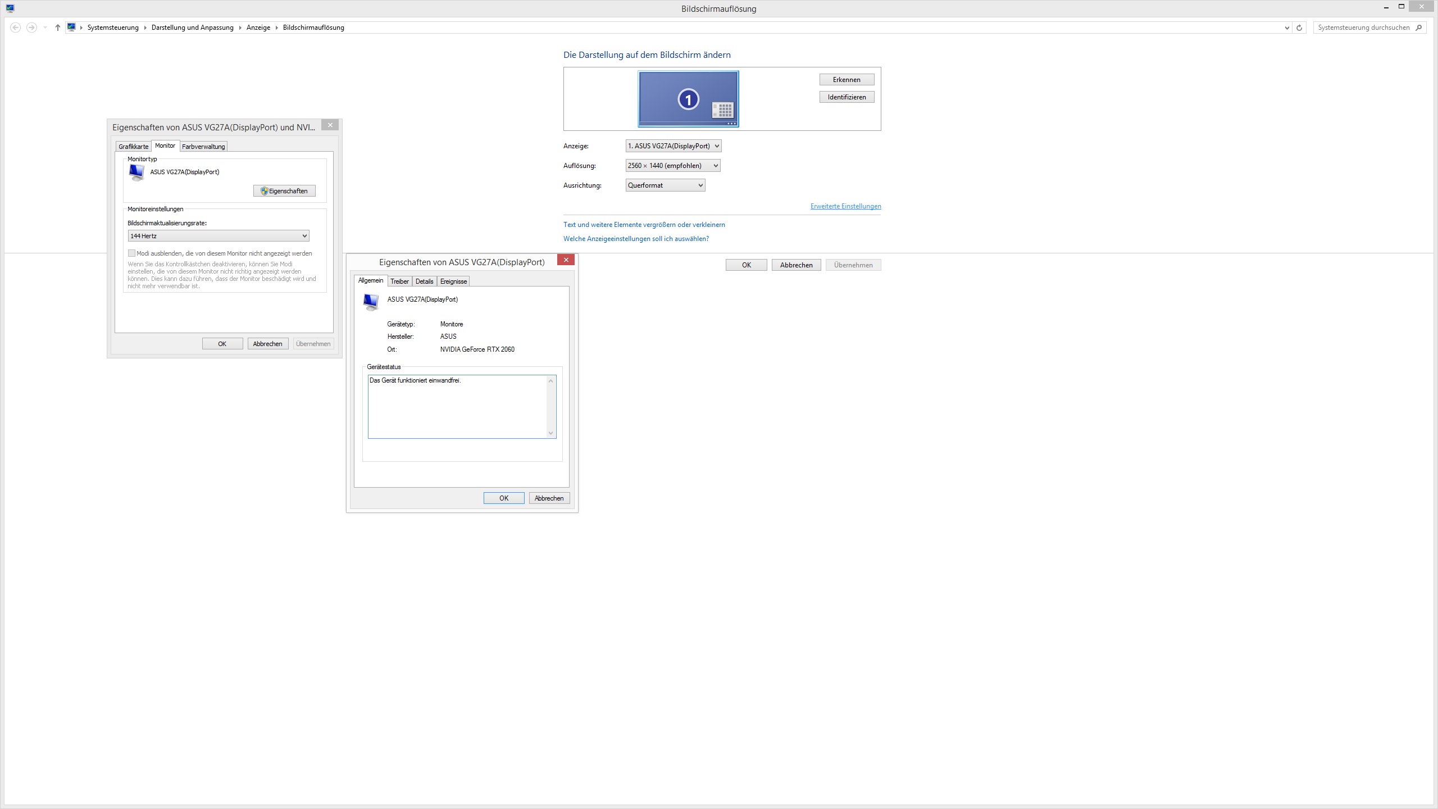The width and height of the screenshot is (1438, 809).
Task: Click the forward navigation arrow
Action: point(31,28)
